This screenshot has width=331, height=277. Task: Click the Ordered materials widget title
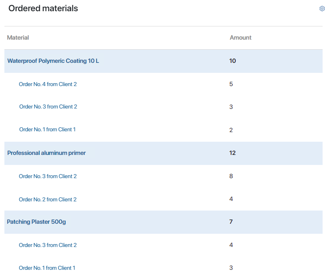coord(43,8)
